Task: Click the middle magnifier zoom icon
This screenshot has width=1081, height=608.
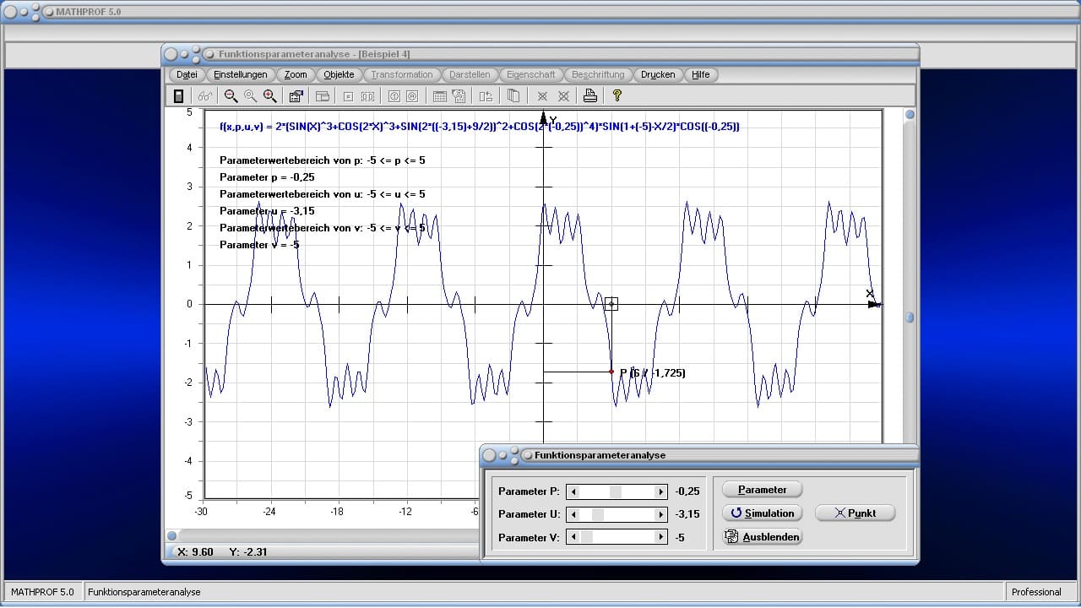Action: pos(250,96)
